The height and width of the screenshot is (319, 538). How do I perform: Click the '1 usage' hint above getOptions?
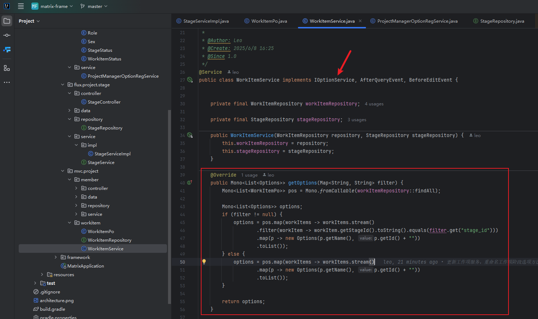249,174
